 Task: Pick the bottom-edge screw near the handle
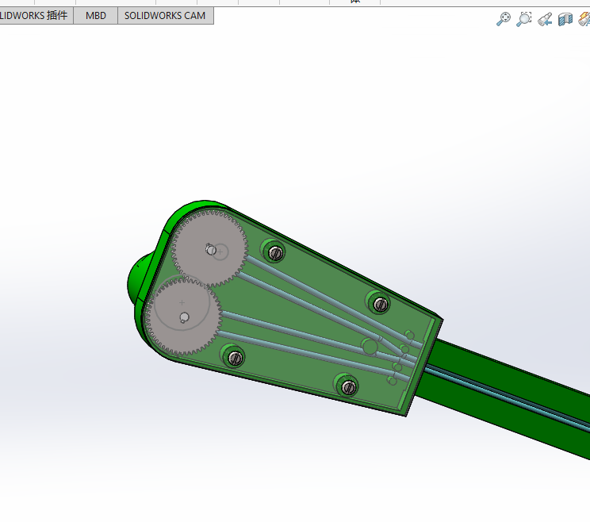348,387
